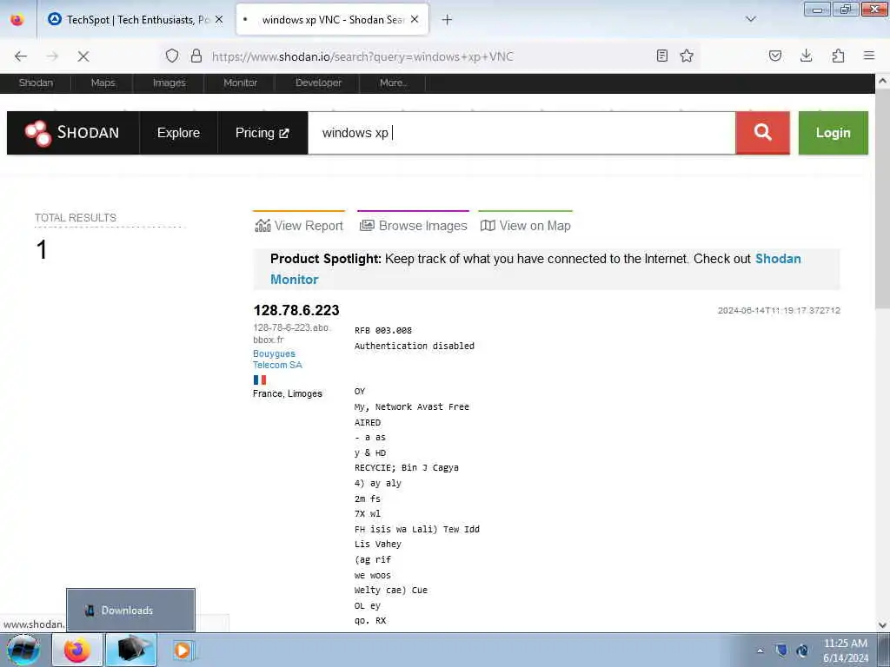Expand the More... navigation menu
Image resolution: width=890 pixels, height=667 pixels.
click(393, 83)
